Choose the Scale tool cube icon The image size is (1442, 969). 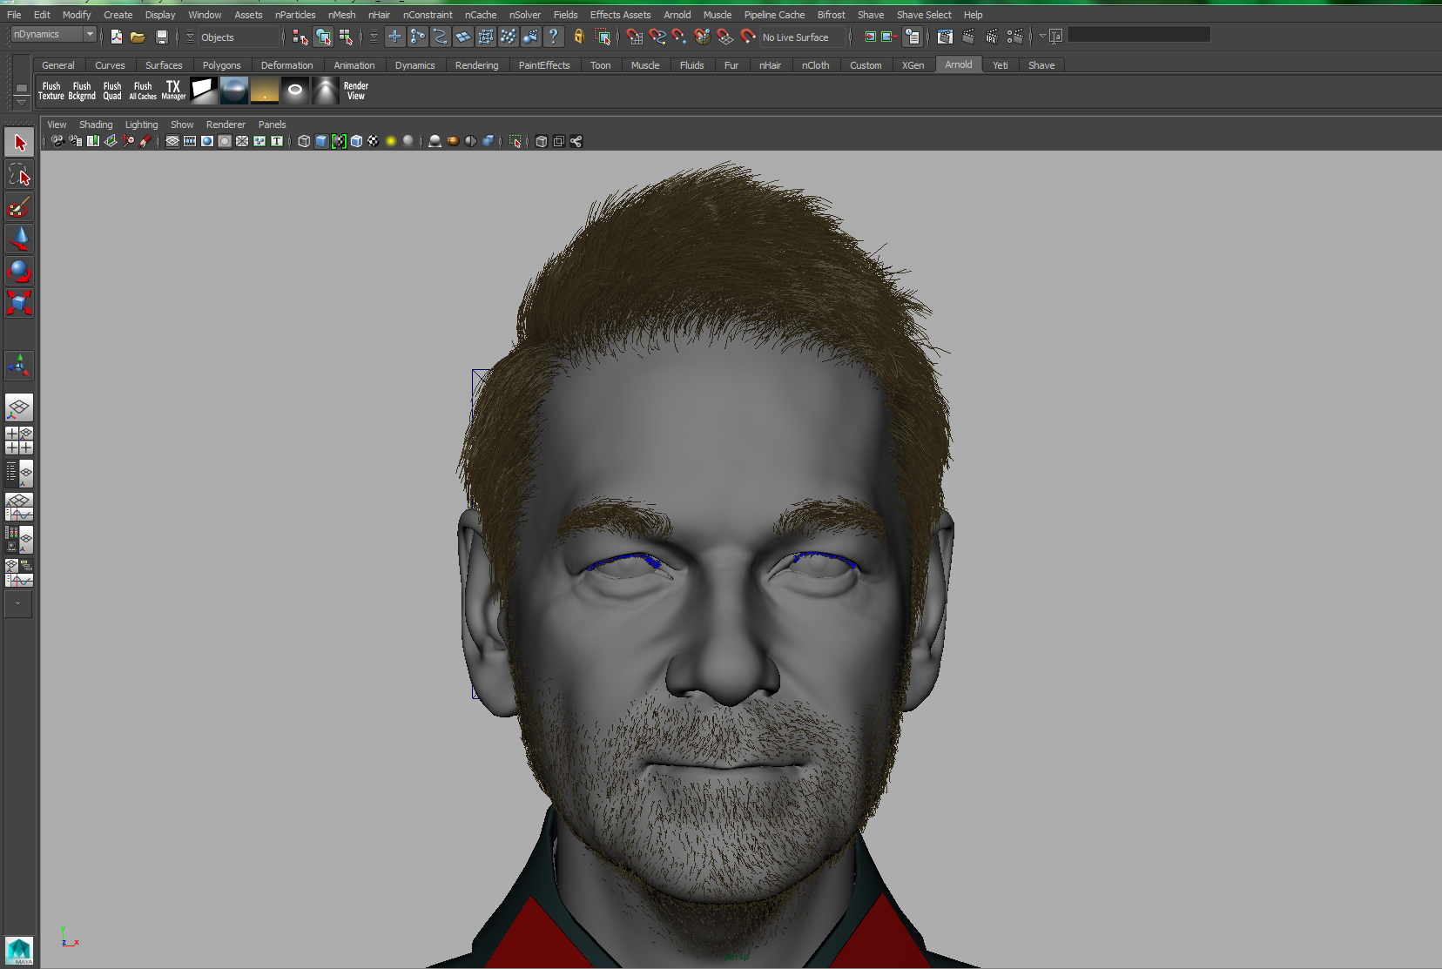(19, 303)
